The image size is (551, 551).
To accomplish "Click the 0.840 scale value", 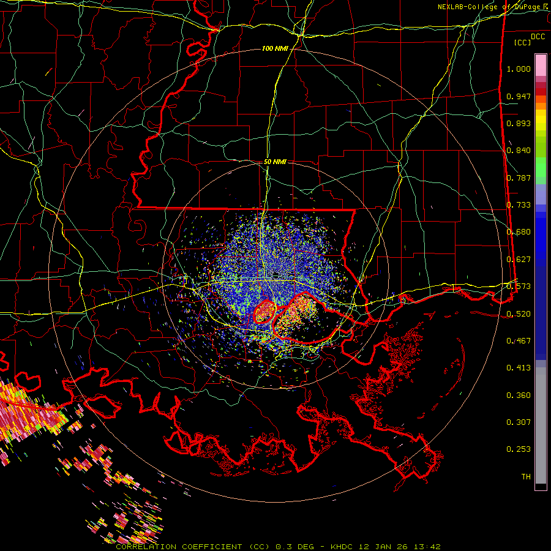I will coord(519,151).
